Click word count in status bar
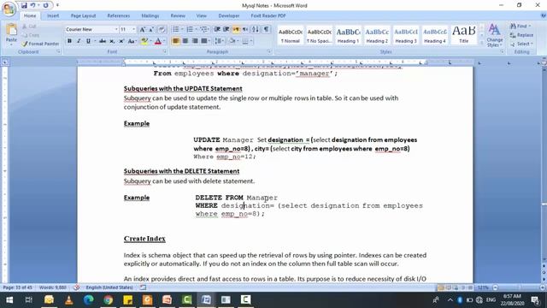Screen dimensions: 547x308 pyautogui.click(x=53, y=287)
